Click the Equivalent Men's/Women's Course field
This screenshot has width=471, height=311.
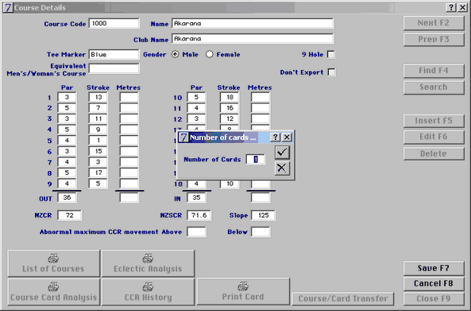tap(114, 68)
